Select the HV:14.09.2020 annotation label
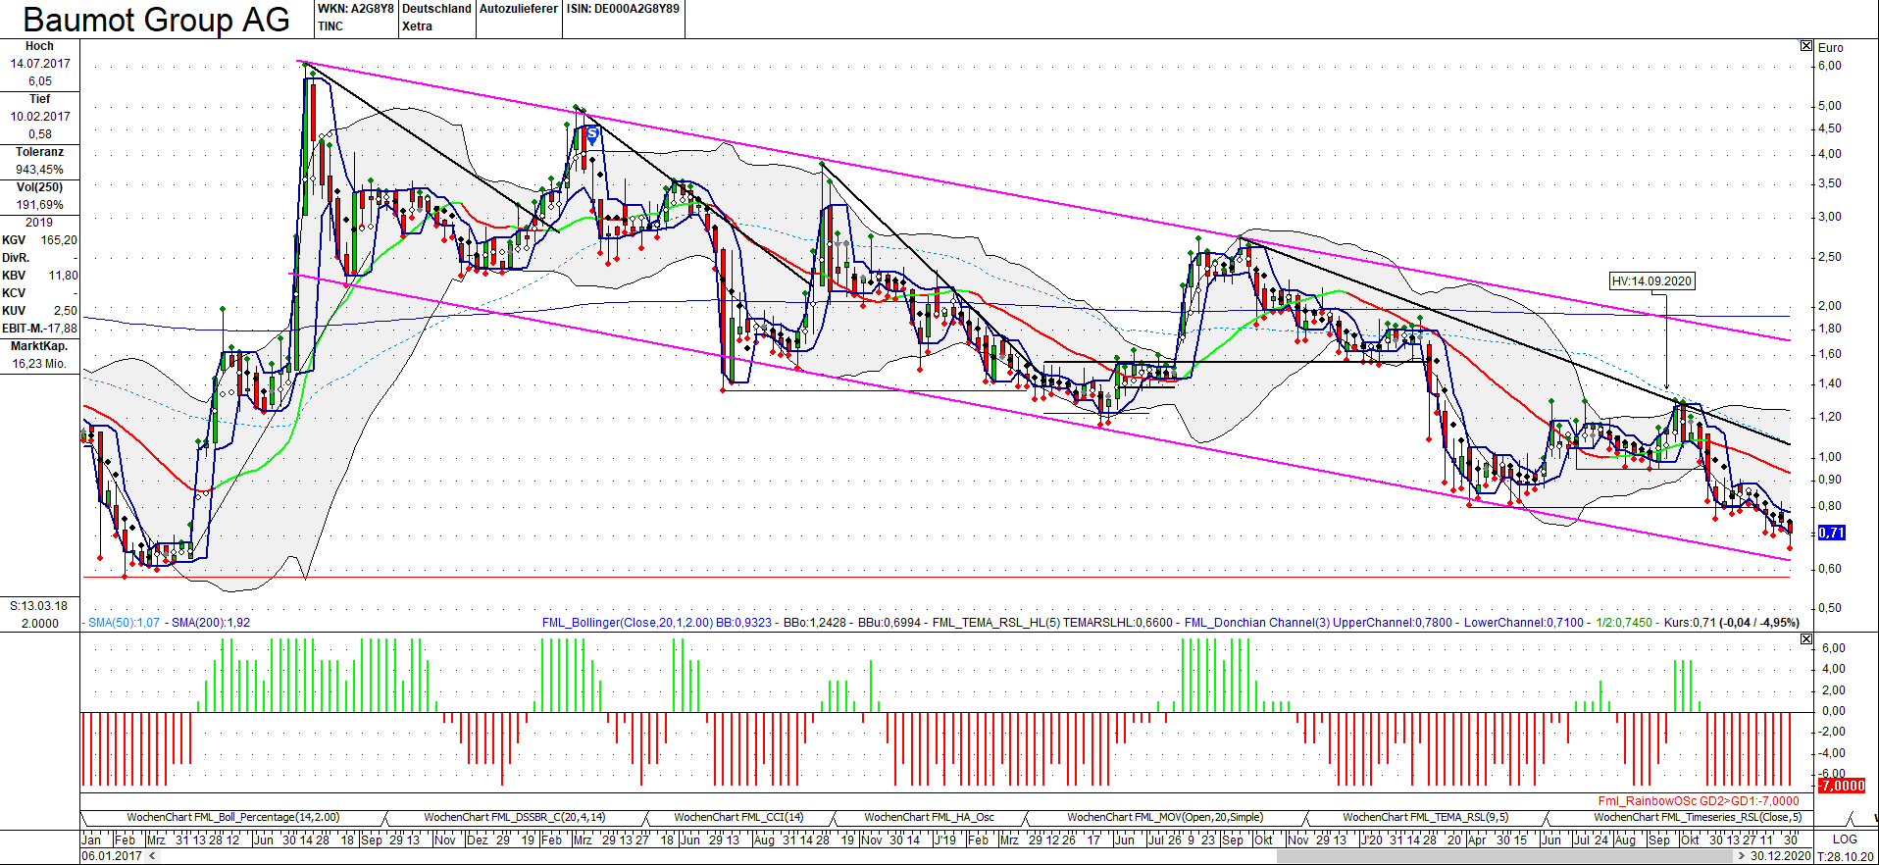The height and width of the screenshot is (865, 1879). (x=1652, y=281)
